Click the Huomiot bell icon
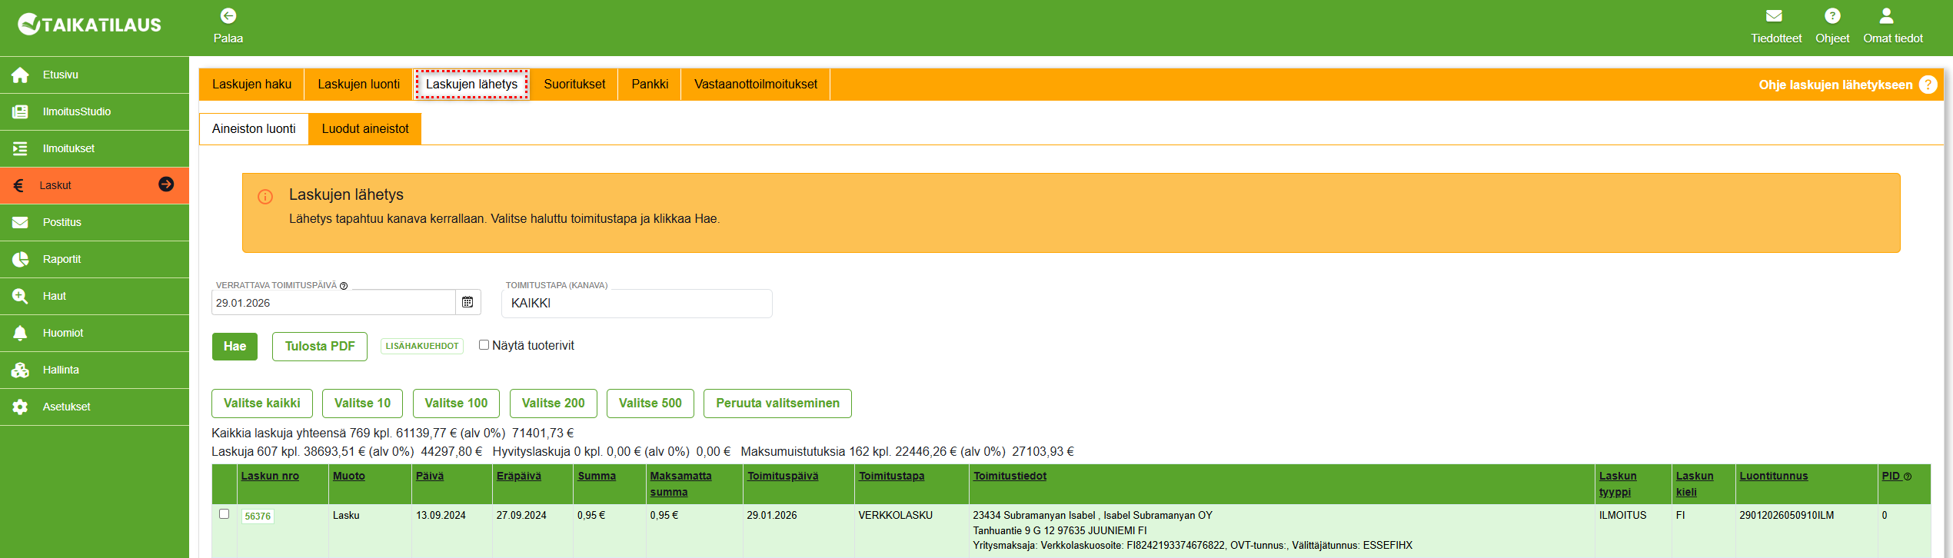This screenshot has height=558, width=1953. click(x=21, y=334)
